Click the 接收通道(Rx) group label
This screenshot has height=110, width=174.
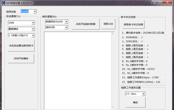pos(49,17)
